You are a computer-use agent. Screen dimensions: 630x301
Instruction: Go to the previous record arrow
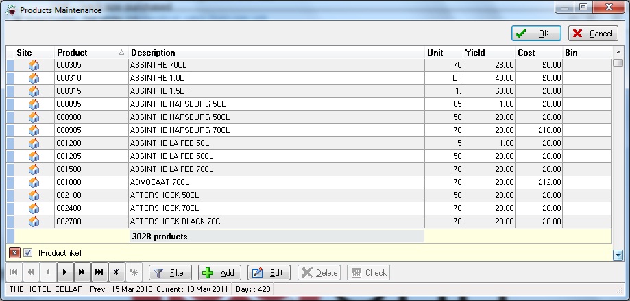point(48,272)
